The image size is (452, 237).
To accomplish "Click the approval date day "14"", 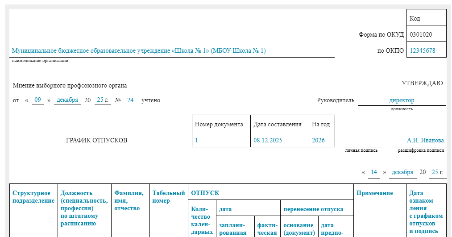I will [x=374, y=172].
